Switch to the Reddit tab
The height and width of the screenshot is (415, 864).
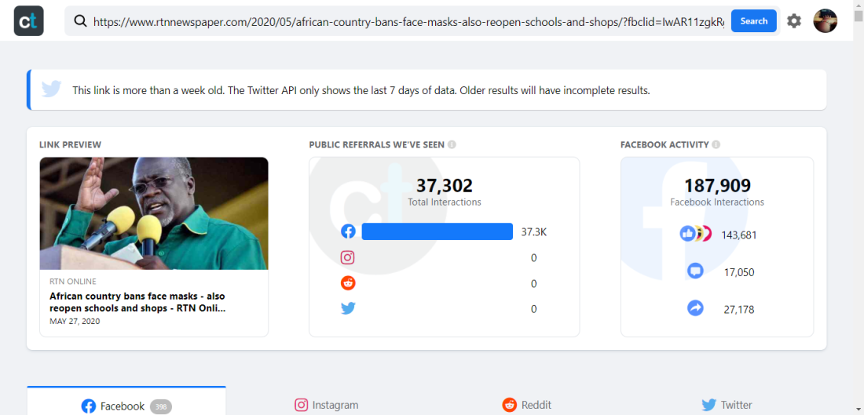526,405
